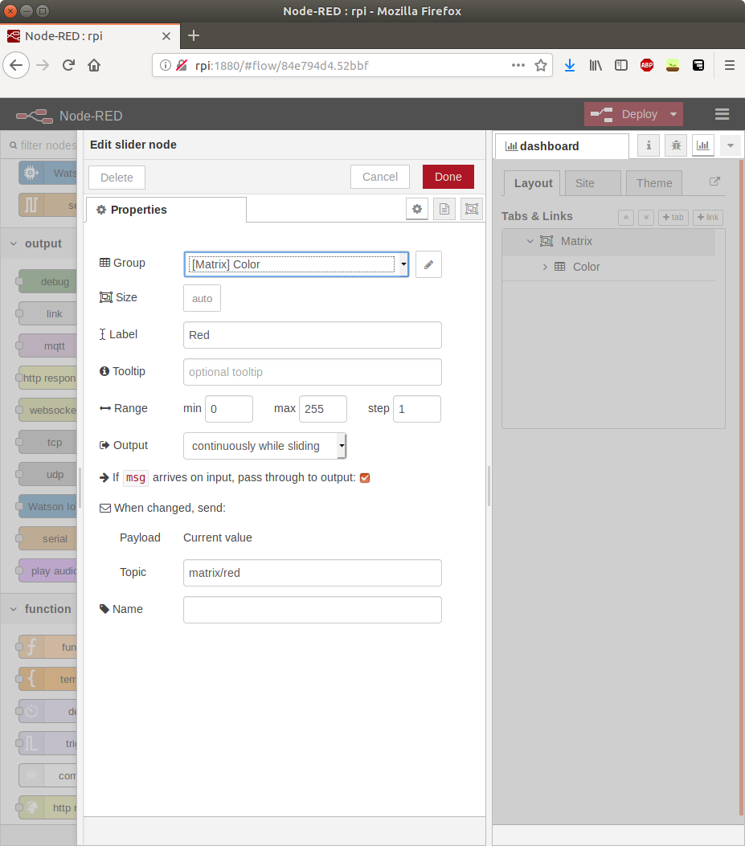Select the websocket output node
745x846 pixels.
[x=47, y=410]
